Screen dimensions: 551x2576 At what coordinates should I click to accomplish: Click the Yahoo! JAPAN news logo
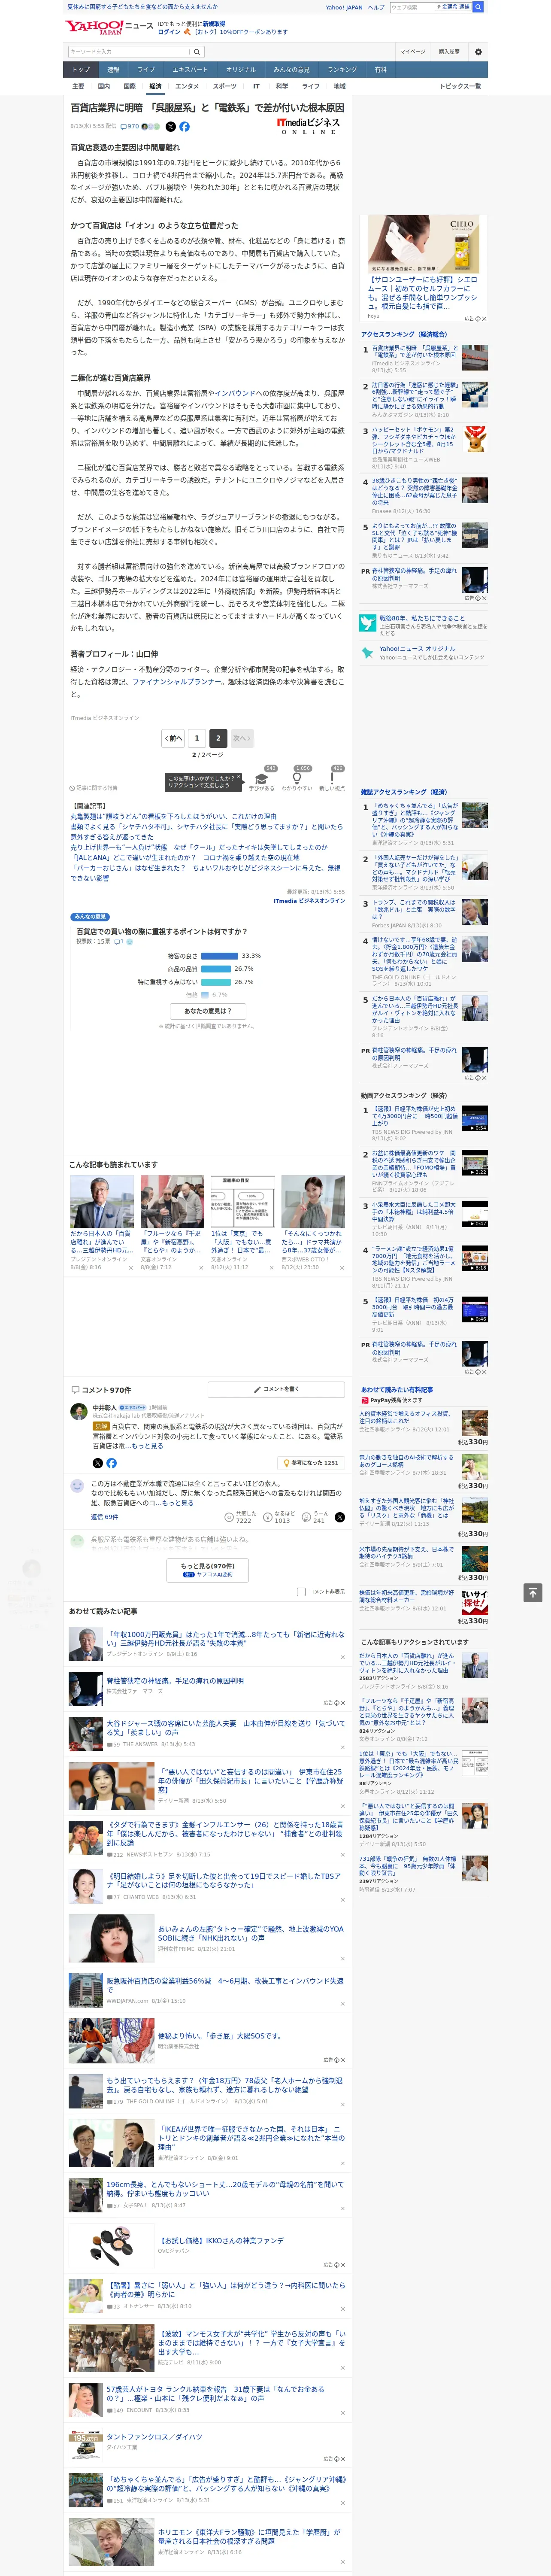pyautogui.click(x=109, y=27)
